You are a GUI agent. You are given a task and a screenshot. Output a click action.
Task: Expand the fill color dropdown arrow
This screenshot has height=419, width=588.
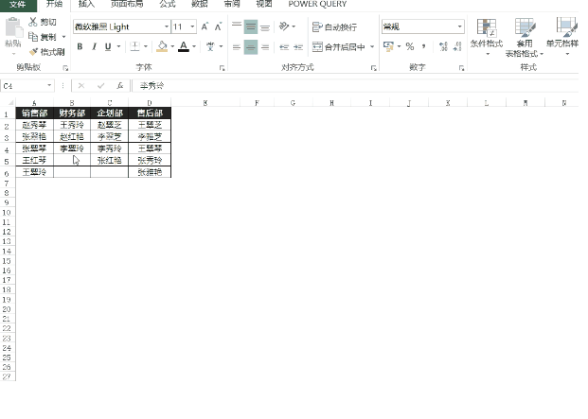(x=172, y=46)
